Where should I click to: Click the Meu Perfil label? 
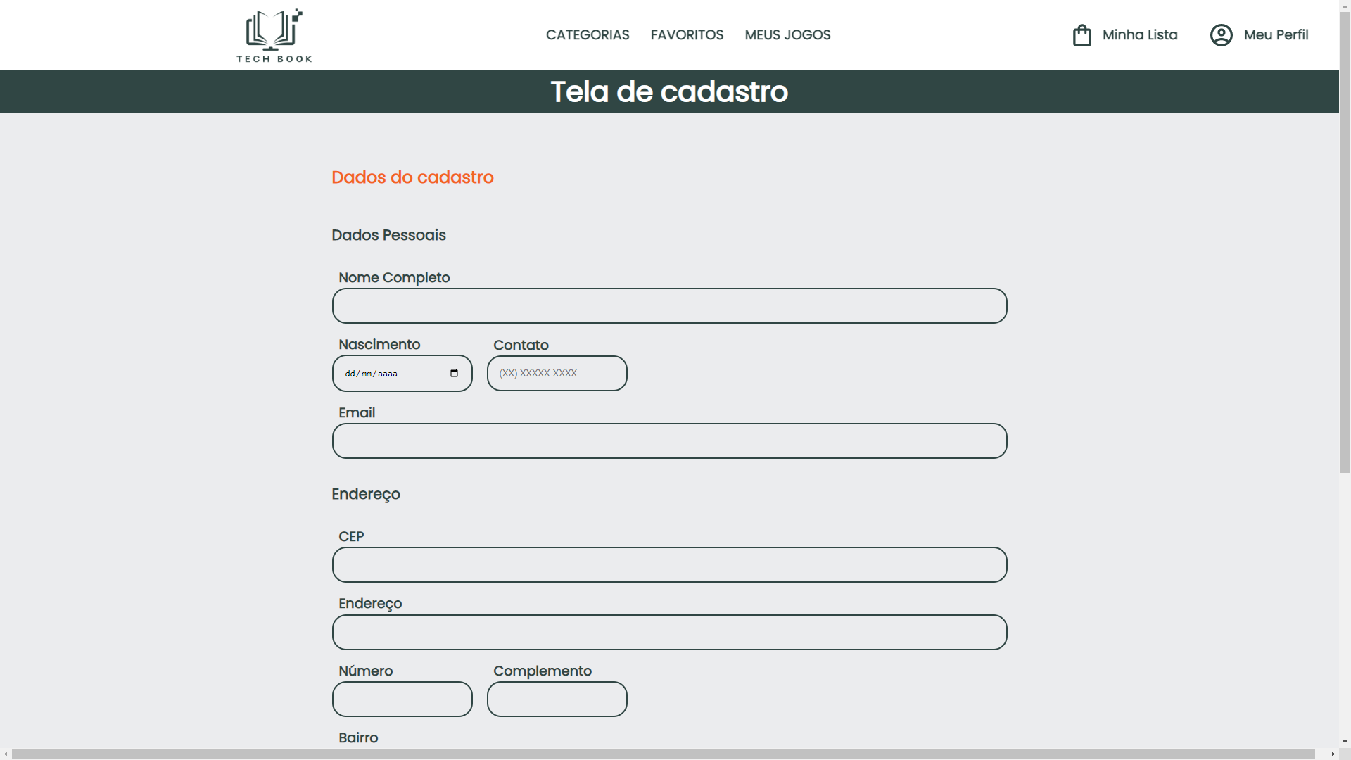1276,34
